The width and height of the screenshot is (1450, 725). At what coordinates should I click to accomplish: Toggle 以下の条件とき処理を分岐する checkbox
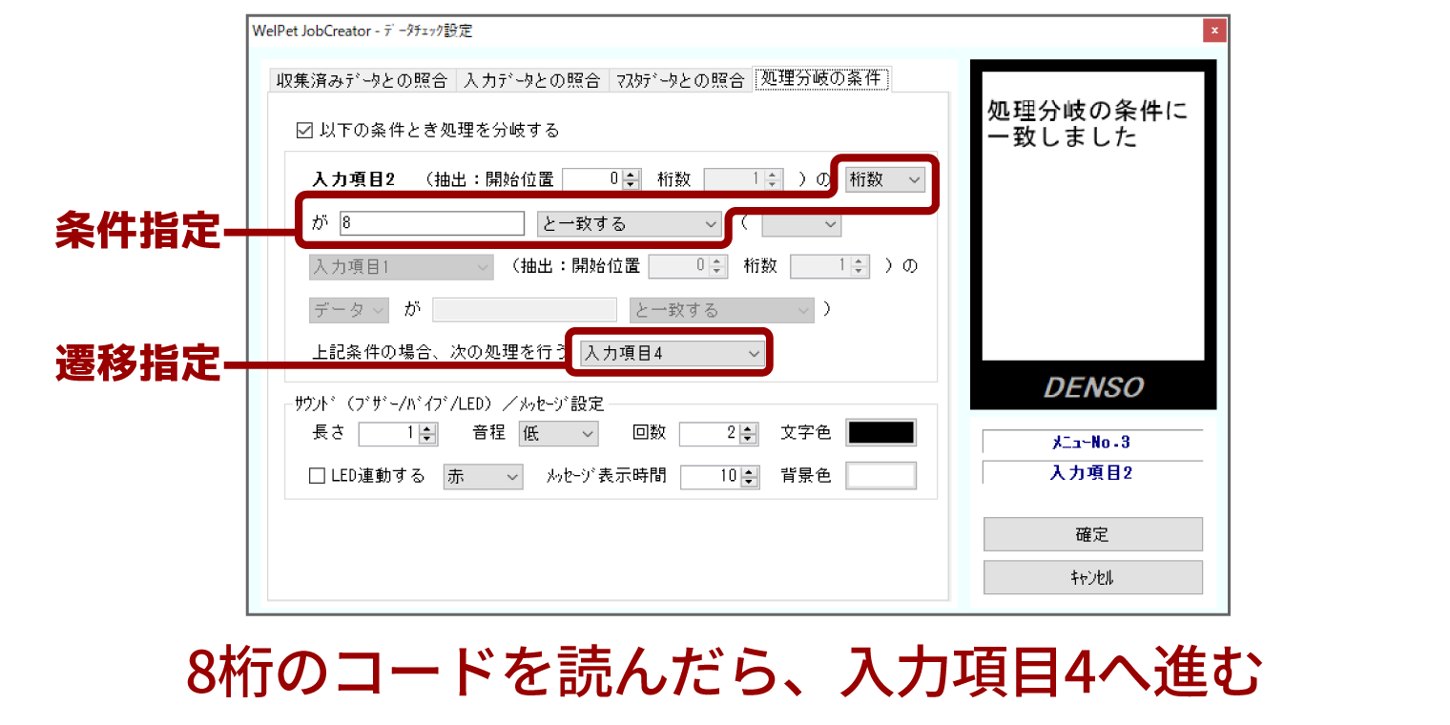coord(305,130)
